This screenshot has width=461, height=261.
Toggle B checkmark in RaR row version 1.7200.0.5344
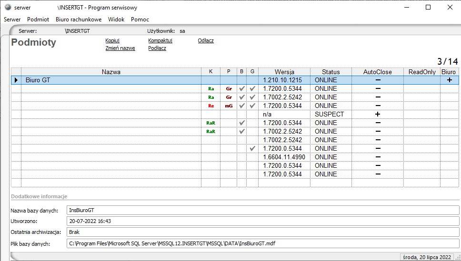242,123
